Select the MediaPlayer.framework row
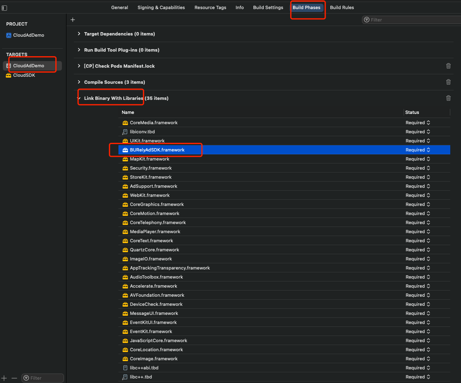This screenshot has height=383, width=461. point(284,232)
